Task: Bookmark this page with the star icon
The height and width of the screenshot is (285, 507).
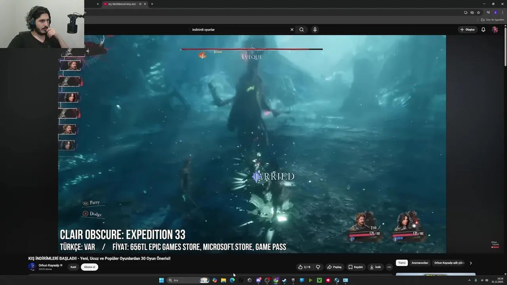Action: point(478,13)
